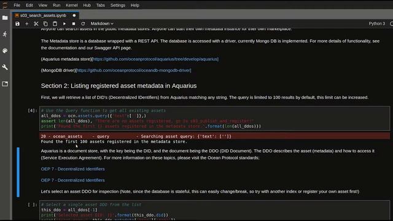This screenshot has width=393, height=221.
Task: Click the unsaved dot on notebook tab
Action: tap(74, 15)
